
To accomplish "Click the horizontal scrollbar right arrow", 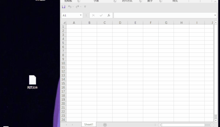I will (212, 125).
